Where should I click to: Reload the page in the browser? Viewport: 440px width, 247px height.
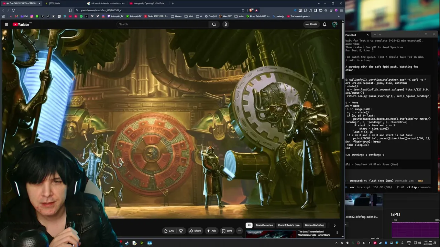point(13,10)
